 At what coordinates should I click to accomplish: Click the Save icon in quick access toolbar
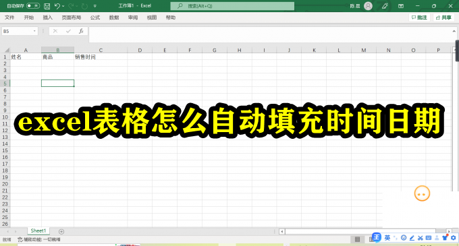(x=47, y=6)
